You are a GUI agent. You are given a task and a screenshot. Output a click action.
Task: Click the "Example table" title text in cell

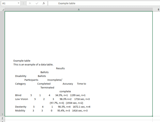[22, 61]
